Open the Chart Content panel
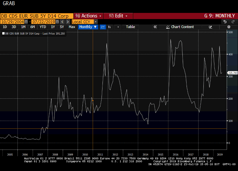 pyautogui.click(x=180, y=27)
